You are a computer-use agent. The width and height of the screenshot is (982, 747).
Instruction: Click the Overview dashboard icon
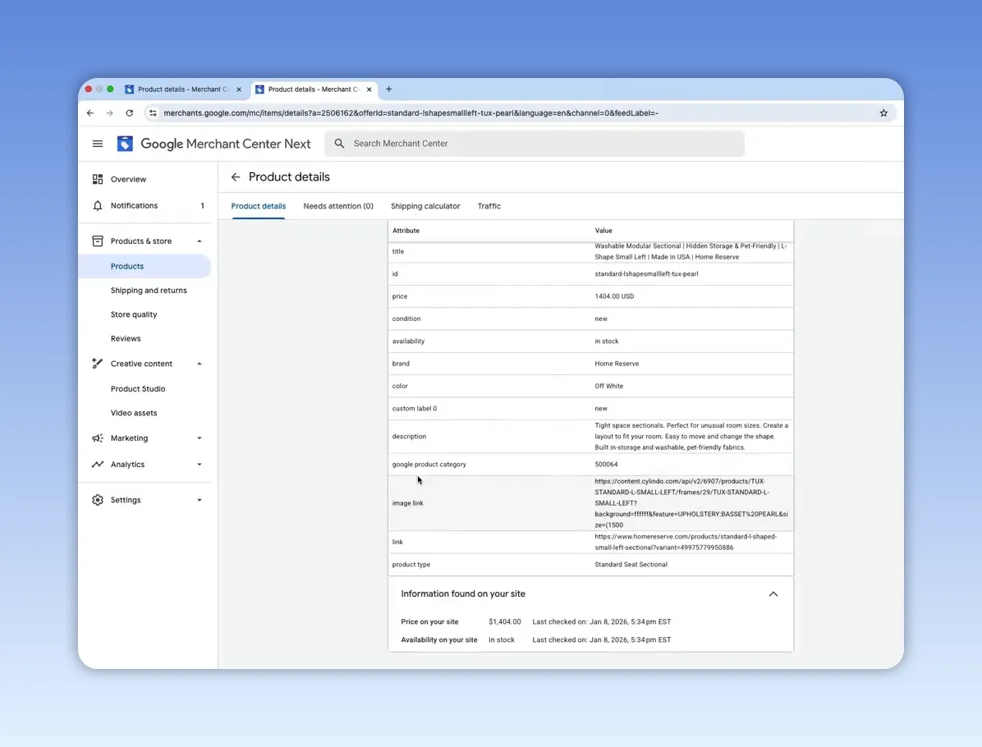point(98,179)
